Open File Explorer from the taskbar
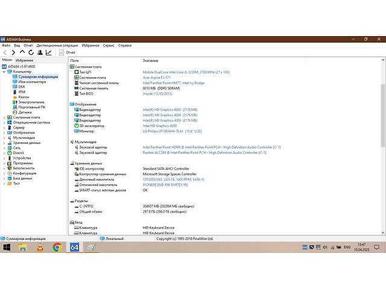386x289 pixels. [x=23, y=247]
